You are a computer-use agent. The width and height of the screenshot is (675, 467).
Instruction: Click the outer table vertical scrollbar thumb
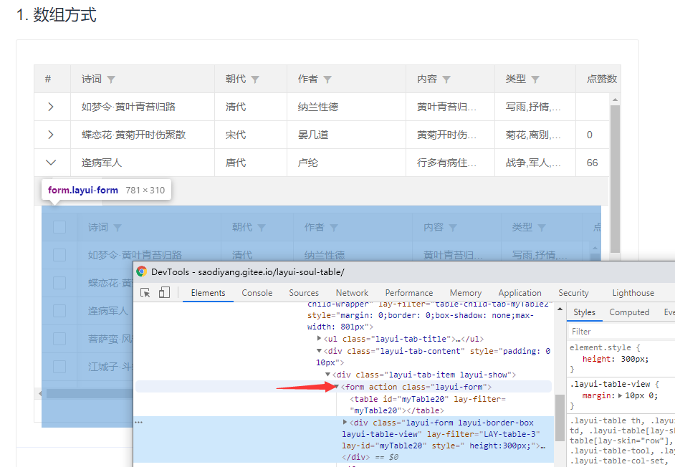coord(615,179)
